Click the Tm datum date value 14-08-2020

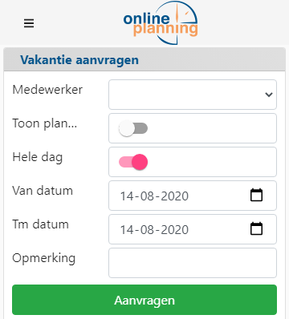pyautogui.click(x=154, y=230)
